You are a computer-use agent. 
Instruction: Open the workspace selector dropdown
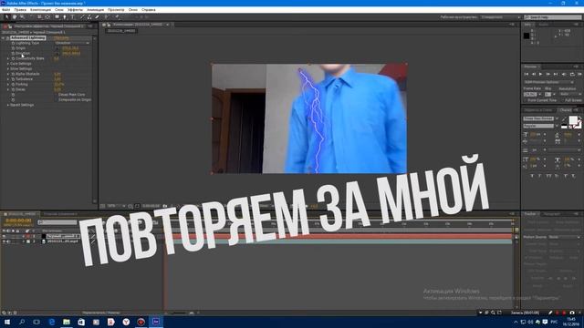point(500,17)
